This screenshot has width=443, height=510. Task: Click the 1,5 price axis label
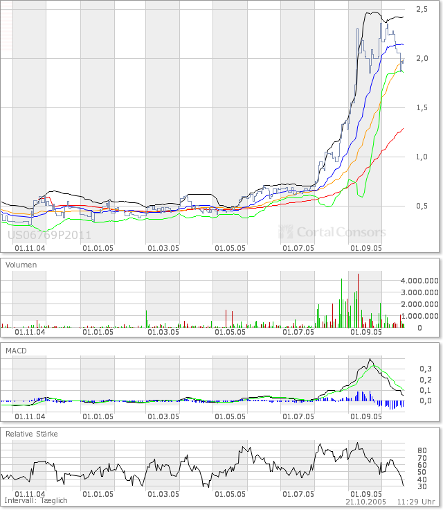point(422,107)
